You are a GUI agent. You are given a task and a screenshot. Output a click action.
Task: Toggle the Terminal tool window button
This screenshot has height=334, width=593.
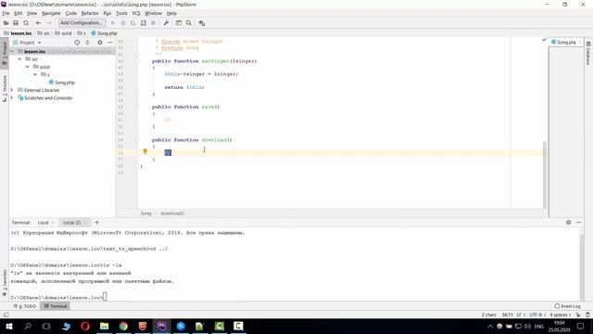pyautogui.click(x=56, y=306)
